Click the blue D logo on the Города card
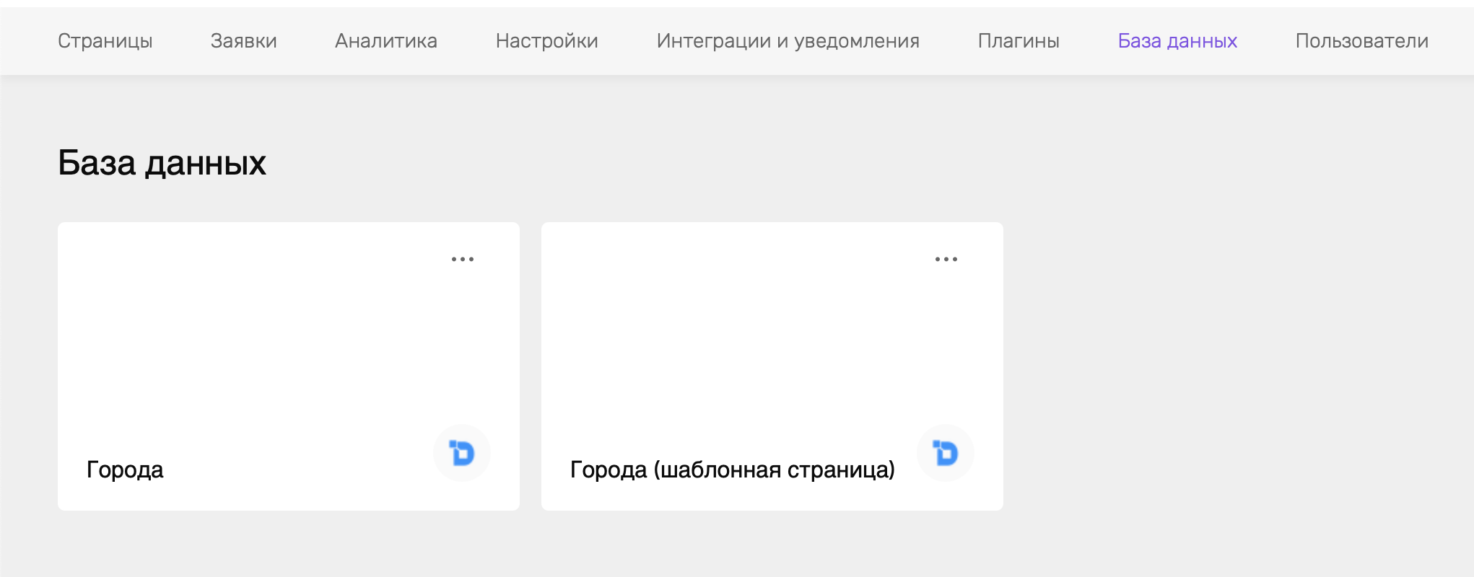The image size is (1474, 577). tap(462, 453)
